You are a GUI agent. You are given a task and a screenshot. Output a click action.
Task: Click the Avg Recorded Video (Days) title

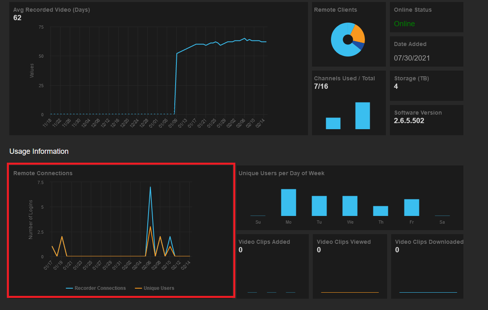52,10
